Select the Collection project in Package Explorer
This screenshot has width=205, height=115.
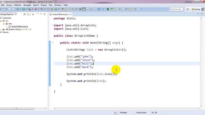[x=7, y=18]
